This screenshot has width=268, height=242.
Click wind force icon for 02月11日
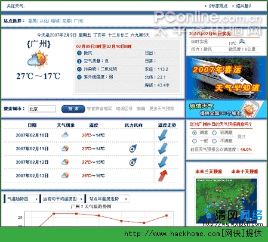(133, 148)
